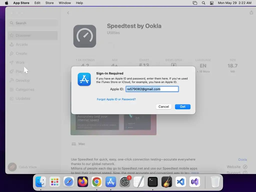The image size is (256, 192).
Task: Open Control Center in menu bar
Action: click(211, 3)
